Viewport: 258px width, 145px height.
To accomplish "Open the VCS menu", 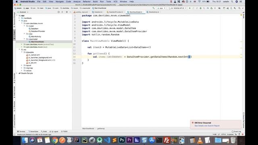I will 116,2.
